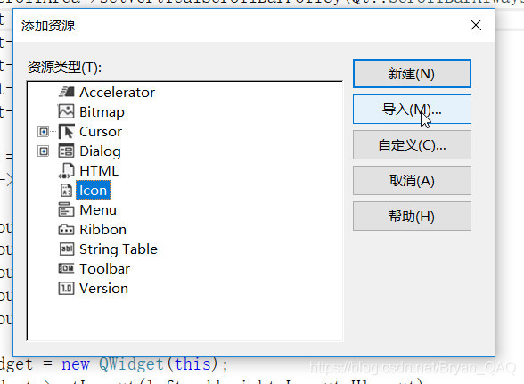Image resolution: width=524 pixels, height=384 pixels.
Task: Expand the Cursor tree node
Action: (43, 132)
